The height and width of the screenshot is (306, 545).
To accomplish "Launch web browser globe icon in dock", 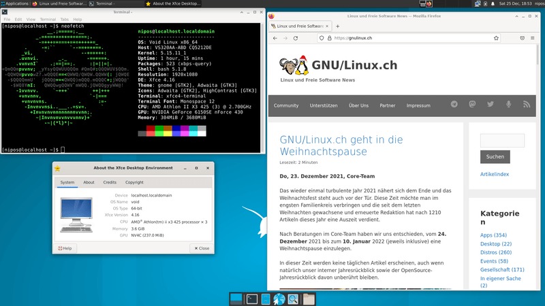I will (x=279, y=299).
